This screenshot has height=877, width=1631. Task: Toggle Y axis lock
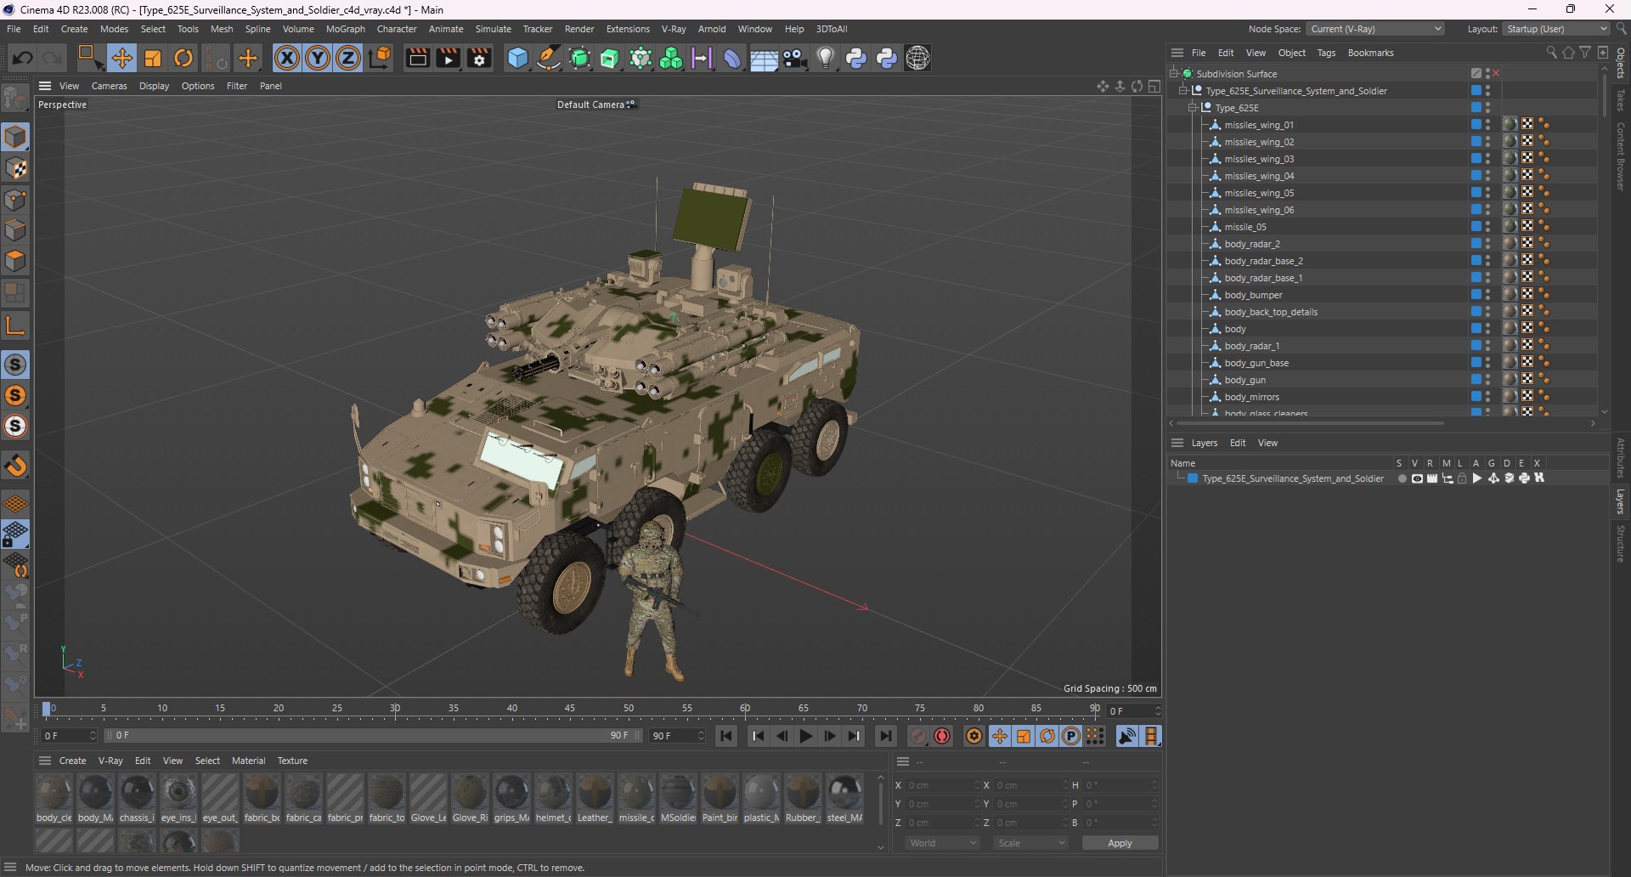(x=318, y=58)
